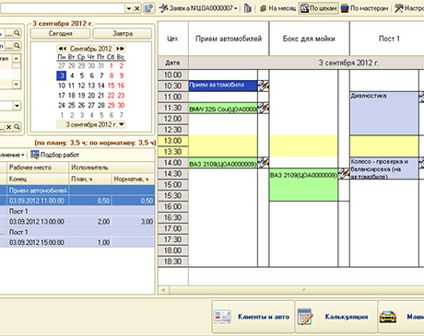Select the row ending 03.09.2012 15:00:00
The image size is (424, 336).
(77, 242)
